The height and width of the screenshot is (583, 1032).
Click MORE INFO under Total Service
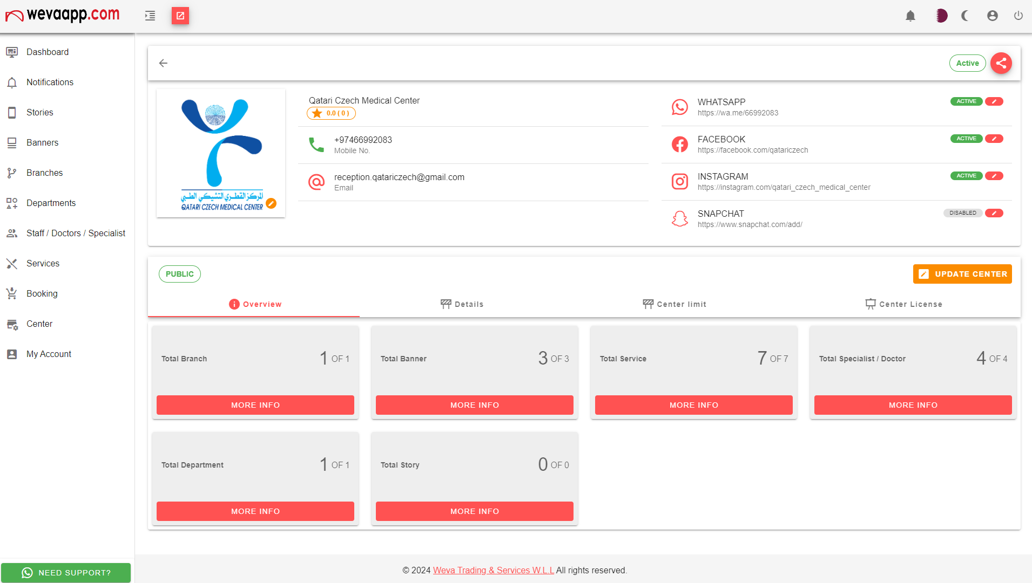[x=694, y=405]
